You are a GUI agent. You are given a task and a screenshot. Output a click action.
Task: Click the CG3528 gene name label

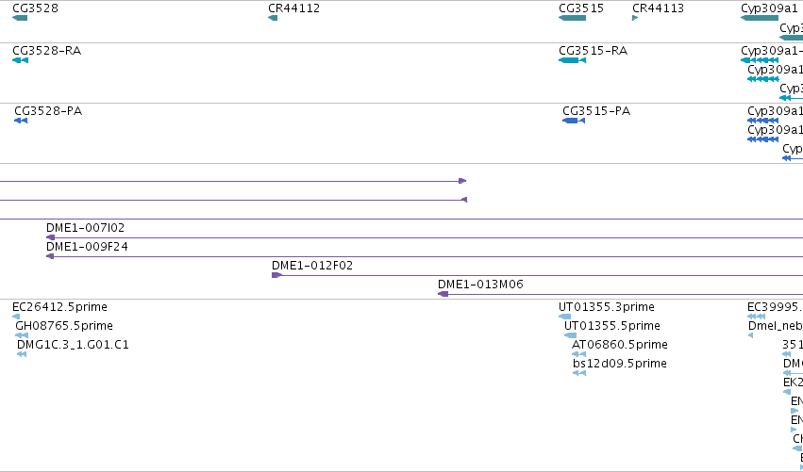tap(35, 8)
